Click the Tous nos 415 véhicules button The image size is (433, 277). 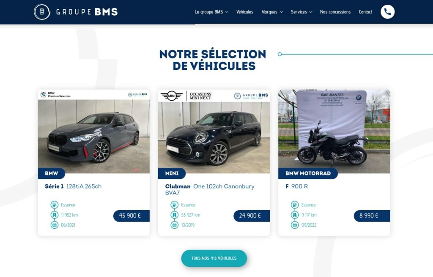(214, 258)
